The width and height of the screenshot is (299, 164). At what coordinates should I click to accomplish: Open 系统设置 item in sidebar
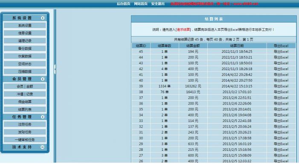pos(25,25)
